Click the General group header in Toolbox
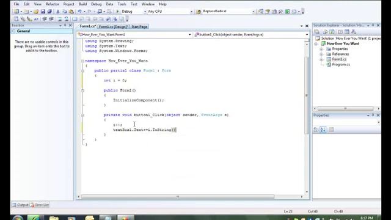391x220 pixels. pyautogui.click(x=42, y=31)
